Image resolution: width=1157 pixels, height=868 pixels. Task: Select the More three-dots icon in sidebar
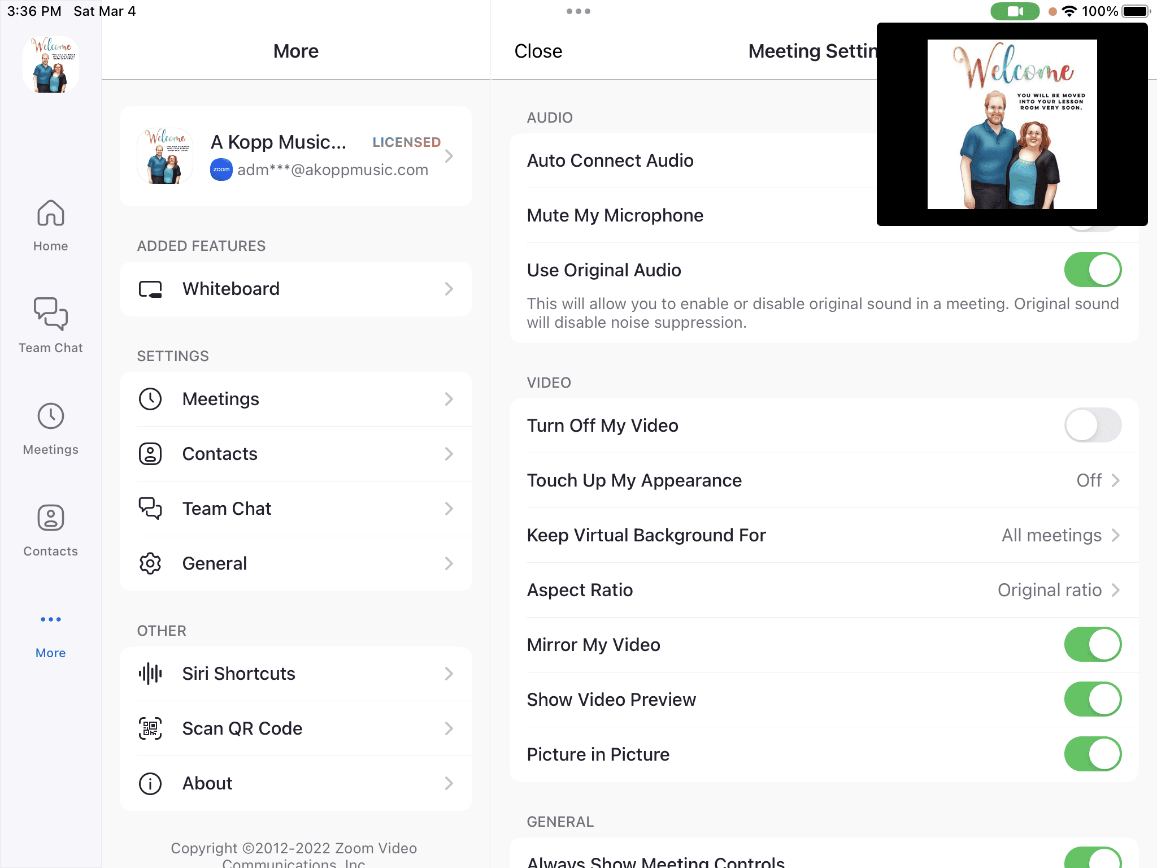(x=50, y=619)
